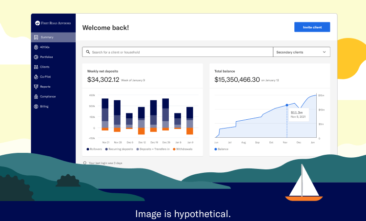Click the Withdrawals orange legend dot

(x=174, y=149)
